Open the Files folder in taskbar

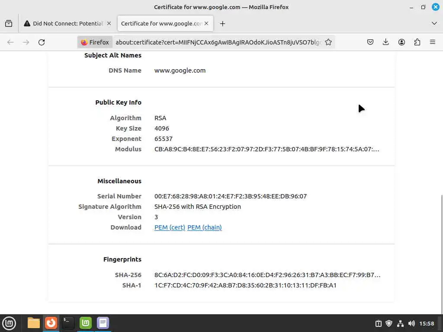(x=34, y=323)
